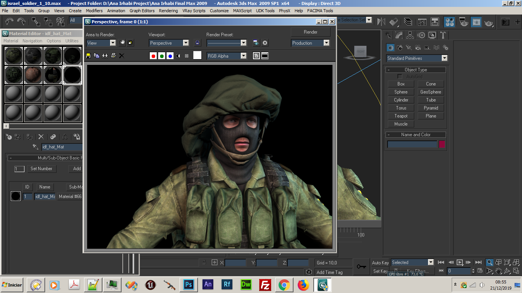The image size is (522, 293).
Task: Click the Save Image icon in render window
Action: [88, 56]
